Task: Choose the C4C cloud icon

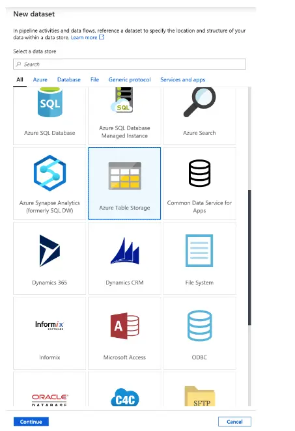Action: 125,397
